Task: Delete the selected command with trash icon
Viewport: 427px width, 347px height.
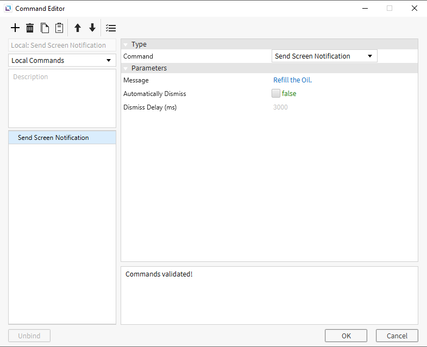Action: (x=30, y=28)
